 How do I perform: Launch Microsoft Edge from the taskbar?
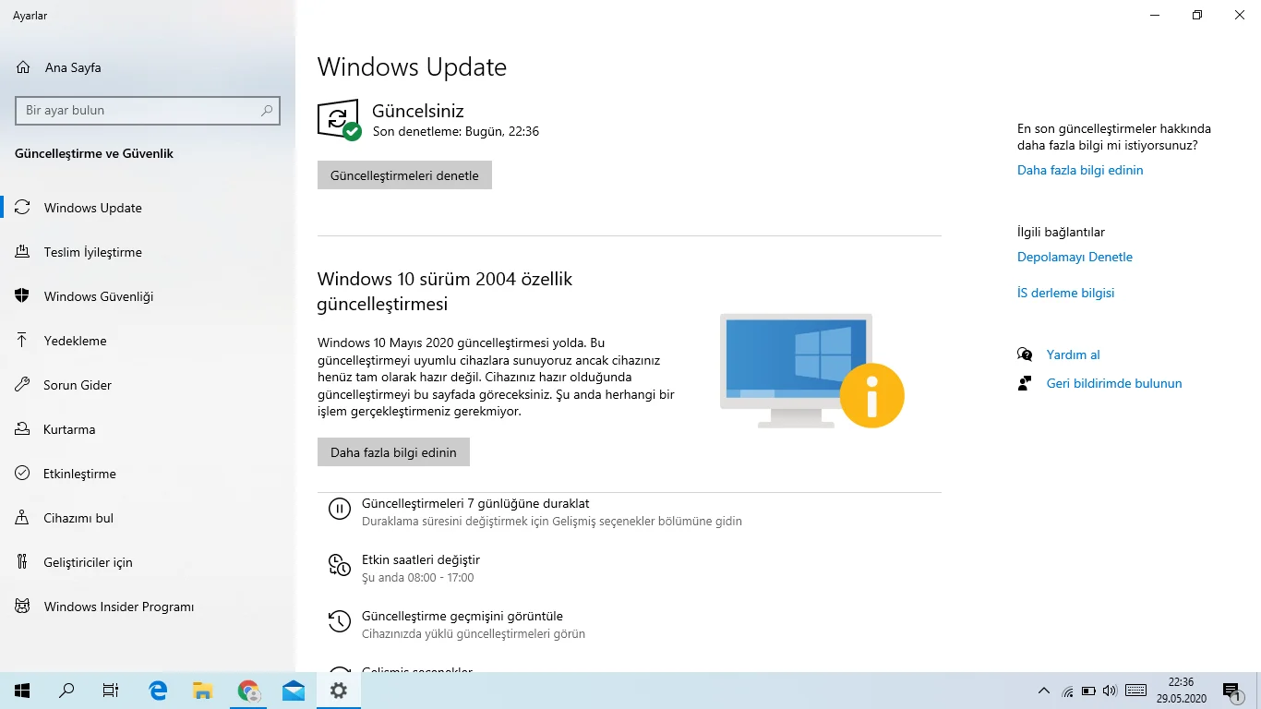[x=158, y=691]
